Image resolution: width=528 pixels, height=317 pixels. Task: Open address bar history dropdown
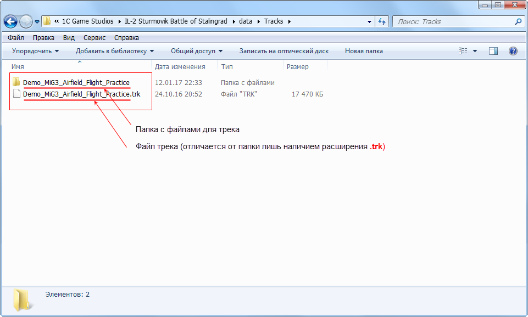click(369, 22)
